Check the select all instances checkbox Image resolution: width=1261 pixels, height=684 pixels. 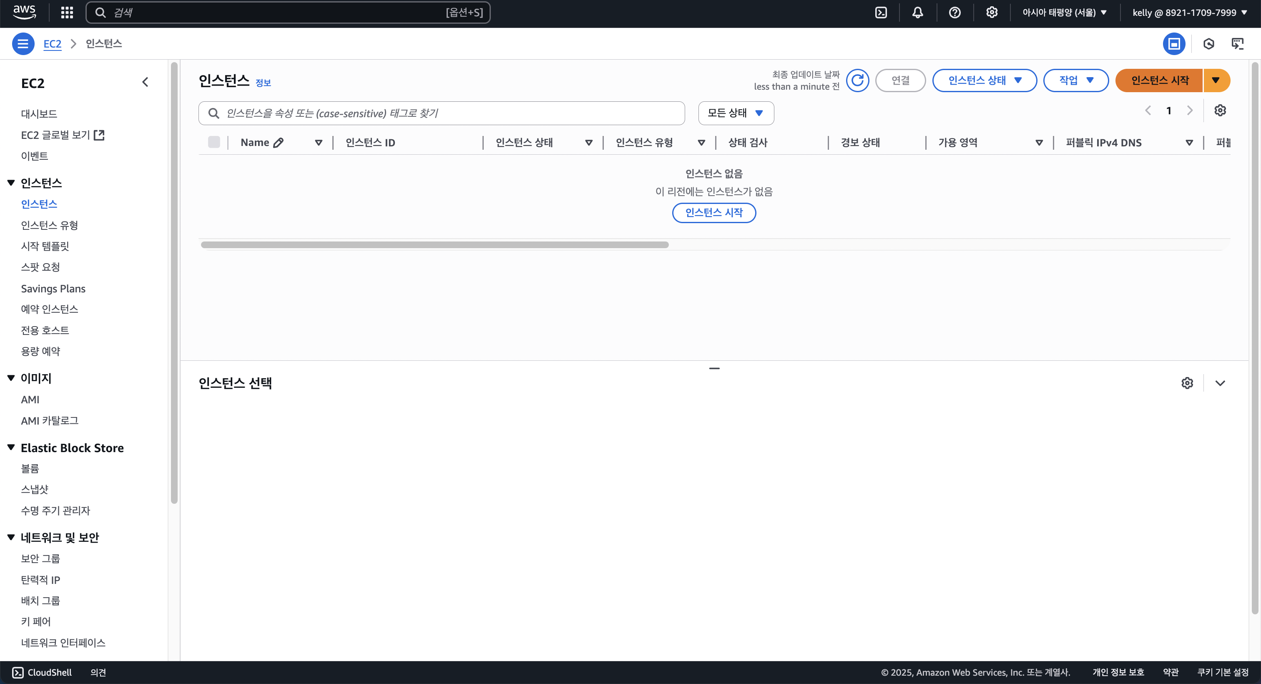(x=214, y=143)
